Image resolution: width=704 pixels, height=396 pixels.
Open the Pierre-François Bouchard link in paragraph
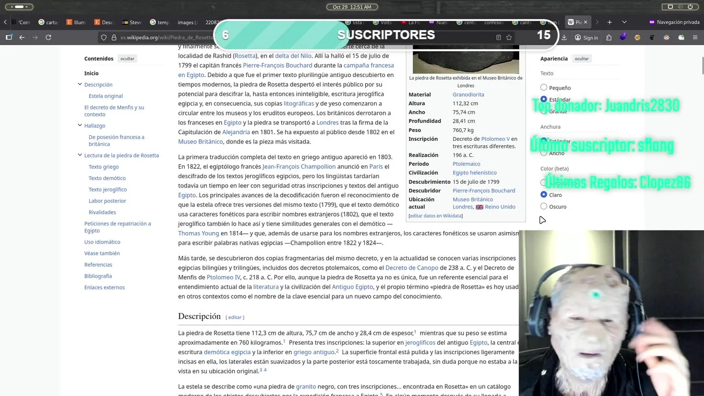pos(277,65)
